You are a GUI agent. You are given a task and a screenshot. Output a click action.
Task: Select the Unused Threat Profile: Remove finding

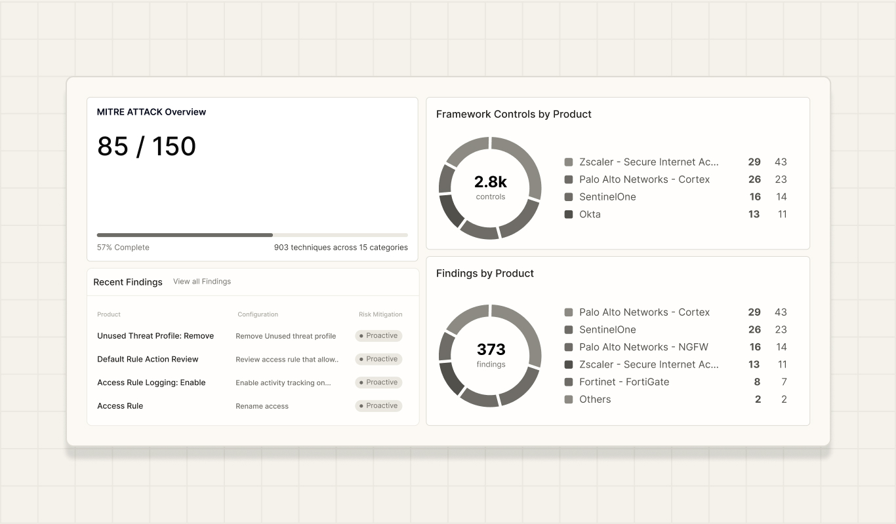[155, 336]
